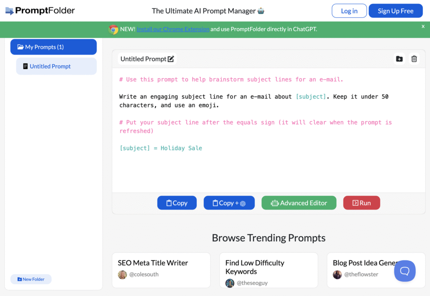Open the Install our Chrome Extension link
The height and width of the screenshot is (296, 430).
(x=173, y=29)
